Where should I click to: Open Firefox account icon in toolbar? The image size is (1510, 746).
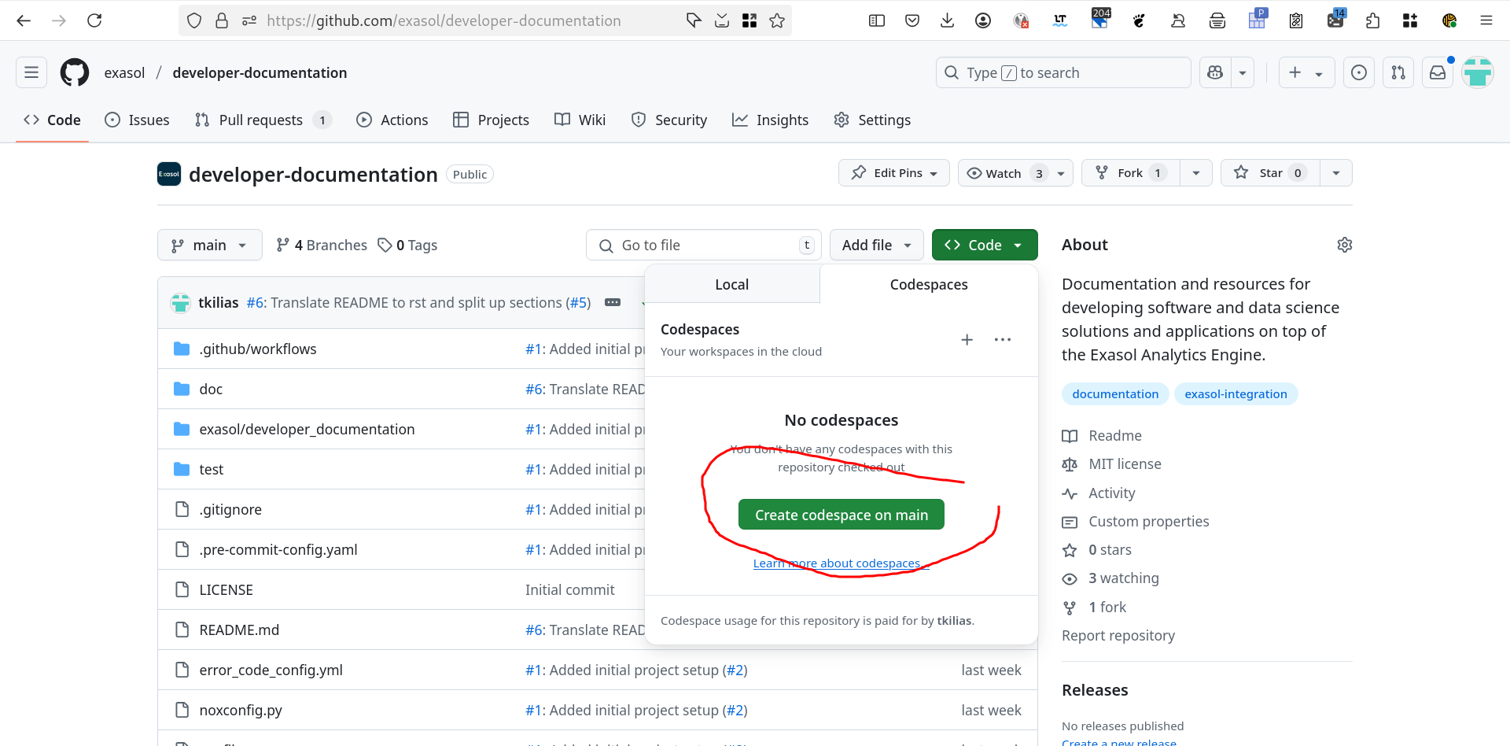983,20
